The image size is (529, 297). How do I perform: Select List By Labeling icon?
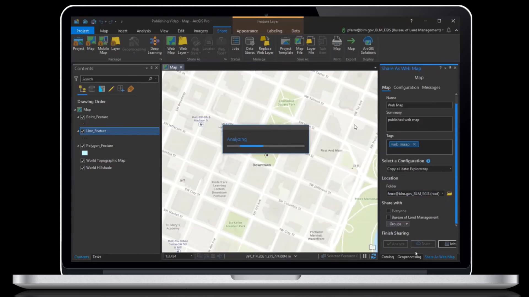pyautogui.click(x=131, y=89)
